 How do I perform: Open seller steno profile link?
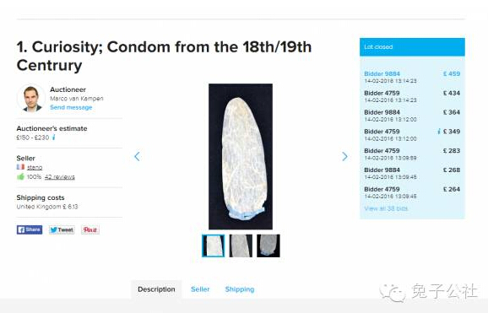(35, 167)
